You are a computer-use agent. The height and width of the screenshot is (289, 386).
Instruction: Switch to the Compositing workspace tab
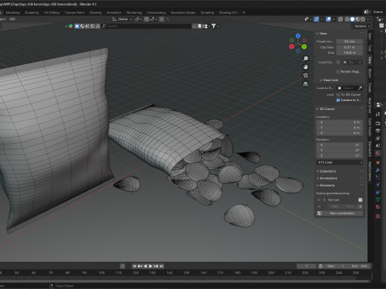[156, 13]
